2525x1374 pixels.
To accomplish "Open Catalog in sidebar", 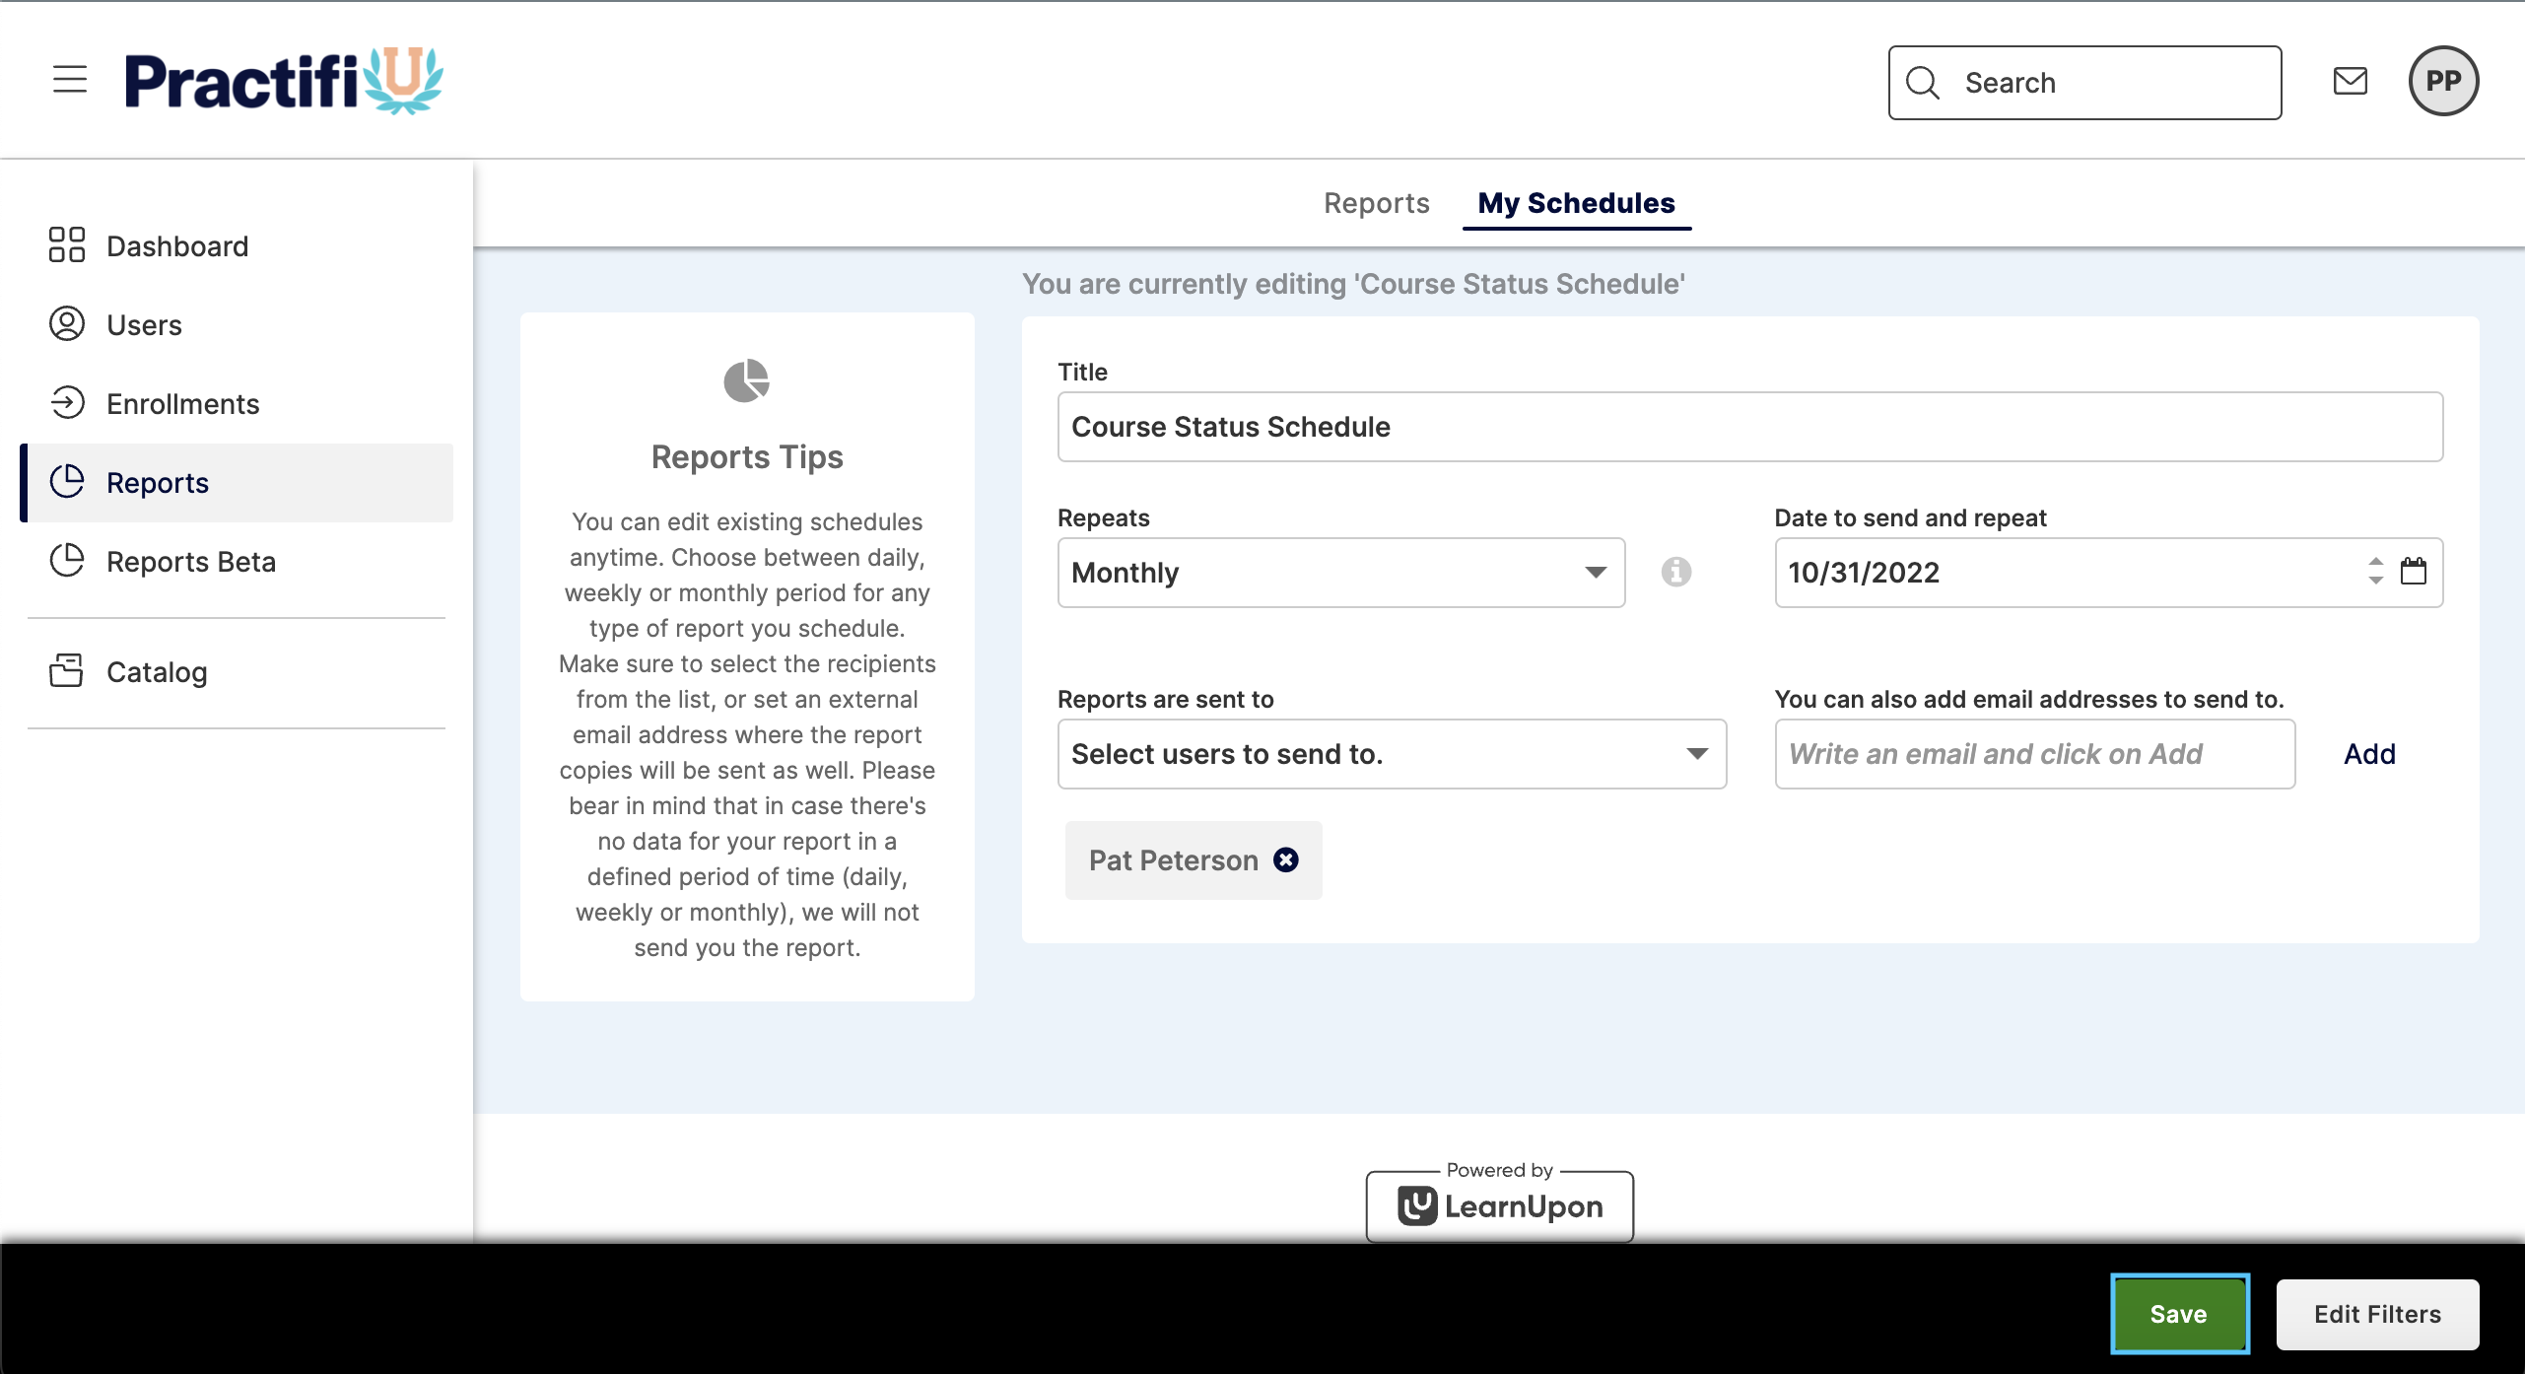I will (x=237, y=671).
